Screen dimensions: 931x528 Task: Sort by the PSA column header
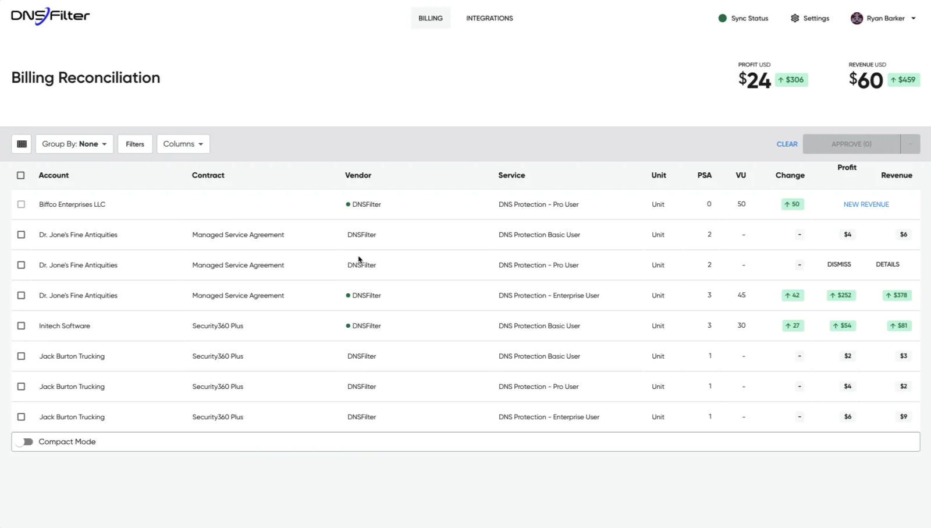click(704, 175)
